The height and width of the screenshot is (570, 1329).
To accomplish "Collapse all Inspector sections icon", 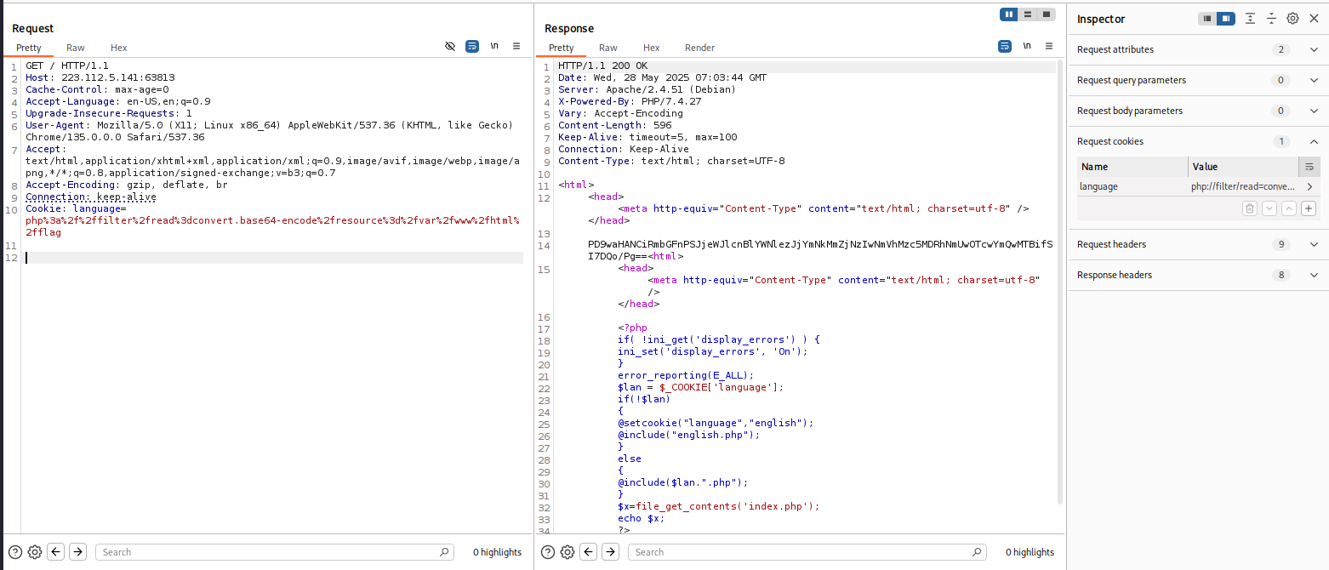I will (x=1271, y=18).
